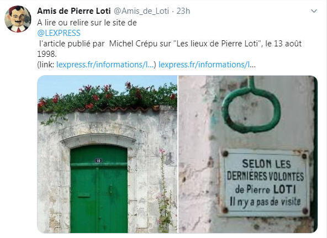Click the number 18 plate on the door
327x238 pixels.
[98, 161]
